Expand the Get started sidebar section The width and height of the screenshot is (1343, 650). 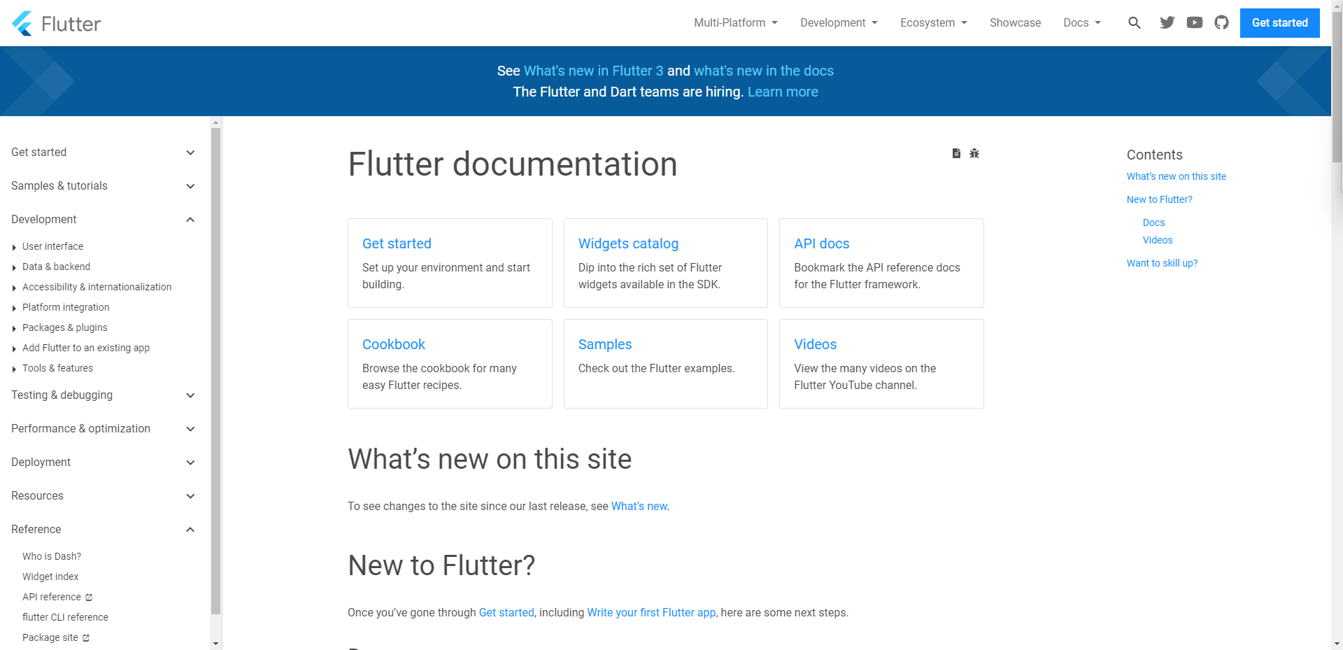pyautogui.click(x=104, y=153)
